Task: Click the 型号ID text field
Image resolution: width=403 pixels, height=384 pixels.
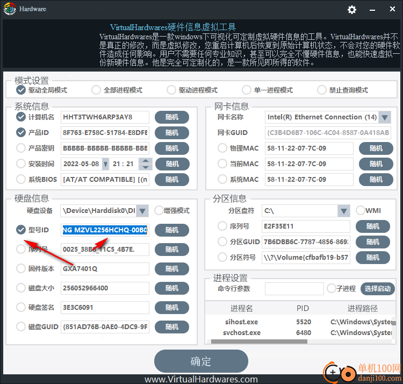Action: coord(105,230)
